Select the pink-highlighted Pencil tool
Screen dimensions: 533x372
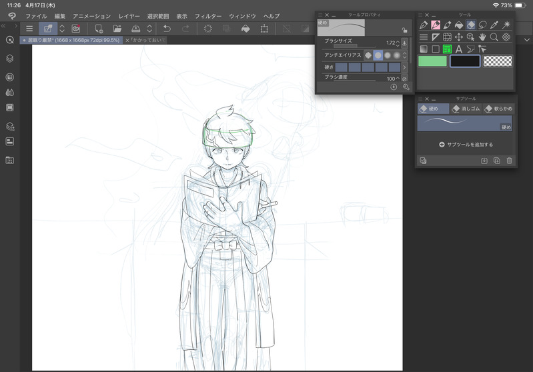tap(436, 25)
